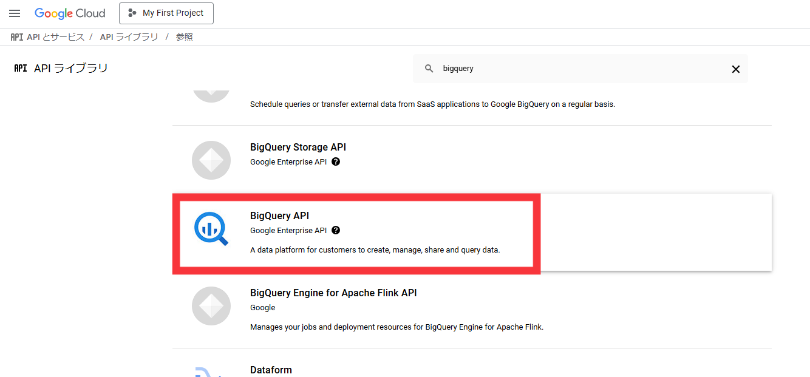Screen dimensions: 810x377
Task: Click the project icon in My First Project button
Action: (x=132, y=13)
